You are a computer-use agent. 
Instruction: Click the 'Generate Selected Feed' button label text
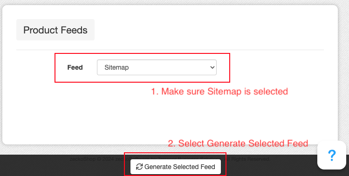point(179,167)
